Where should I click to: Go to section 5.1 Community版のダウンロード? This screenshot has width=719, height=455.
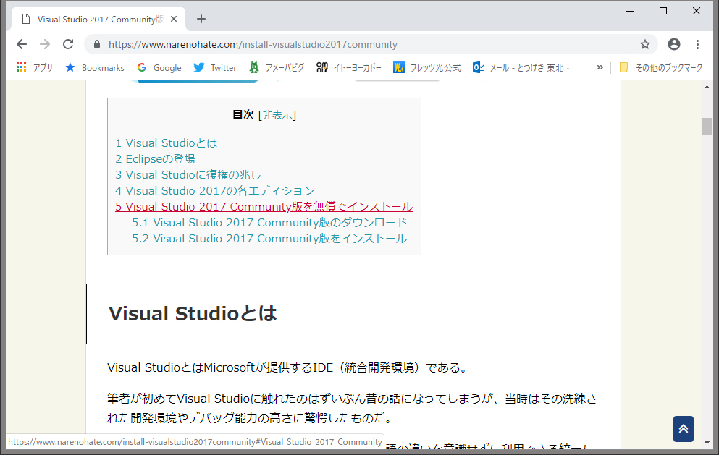[269, 222]
